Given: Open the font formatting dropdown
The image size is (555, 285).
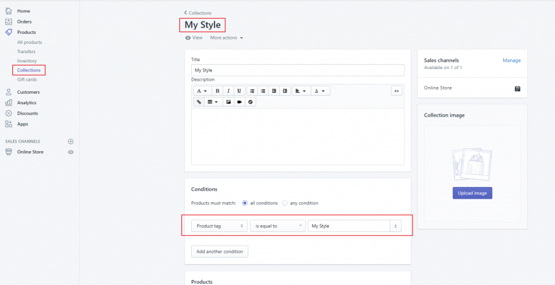Looking at the screenshot, I should click(x=202, y=91).
